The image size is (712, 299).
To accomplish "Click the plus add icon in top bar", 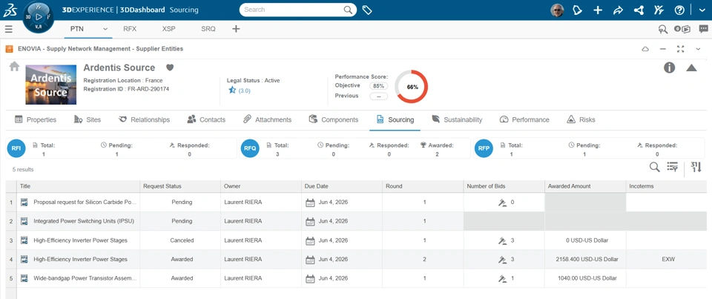I will 598,10.
